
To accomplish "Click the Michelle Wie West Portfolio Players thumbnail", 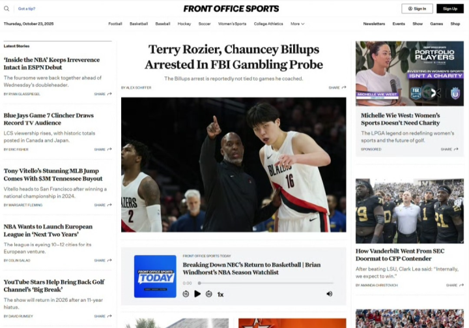I will pyautogui.click(x=410, y=74).
